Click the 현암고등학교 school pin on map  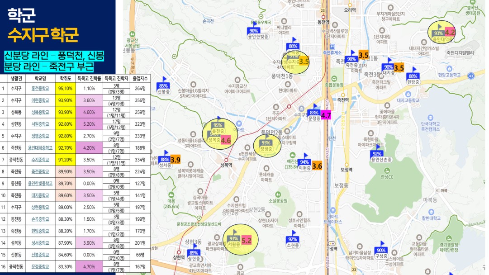pos(449,69)
